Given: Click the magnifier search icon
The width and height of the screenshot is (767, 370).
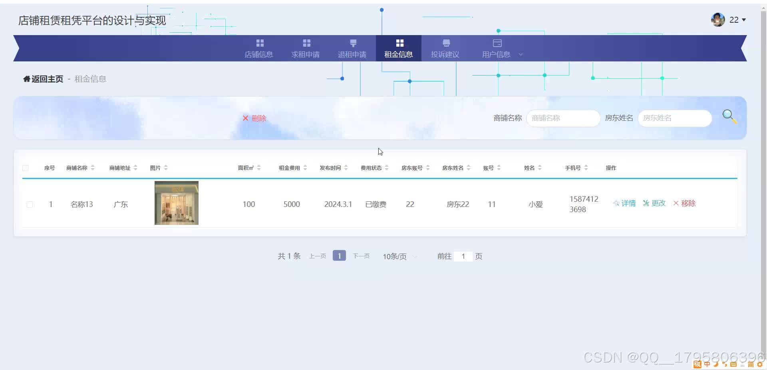Looking at the screenshot, I should pos(729,117).
